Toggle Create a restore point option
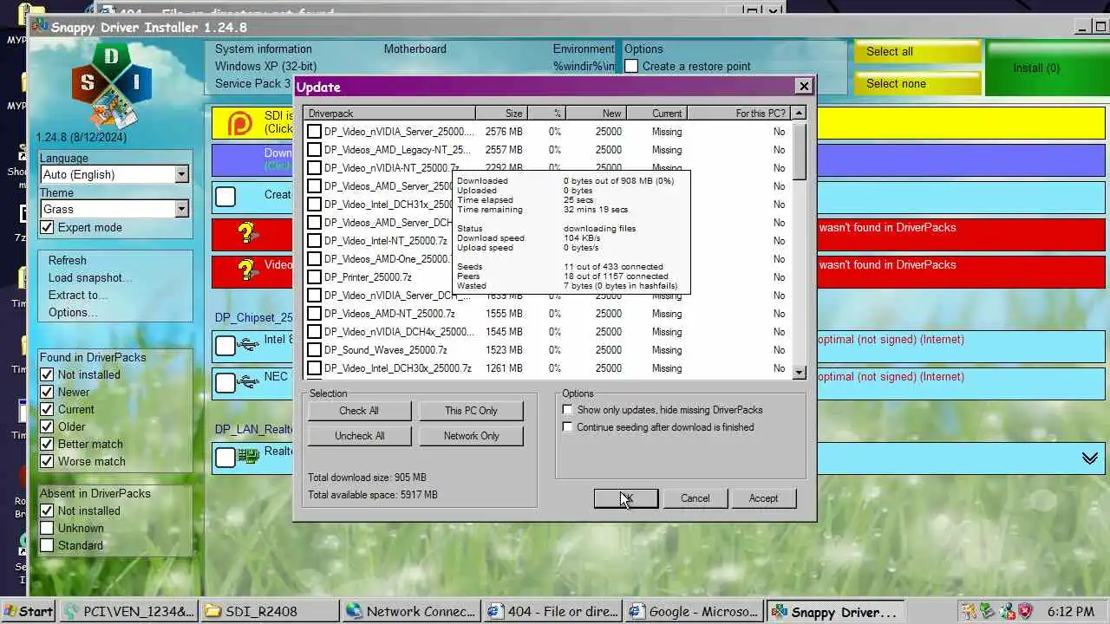This screenshot has height=624, width=1110. 631,66
